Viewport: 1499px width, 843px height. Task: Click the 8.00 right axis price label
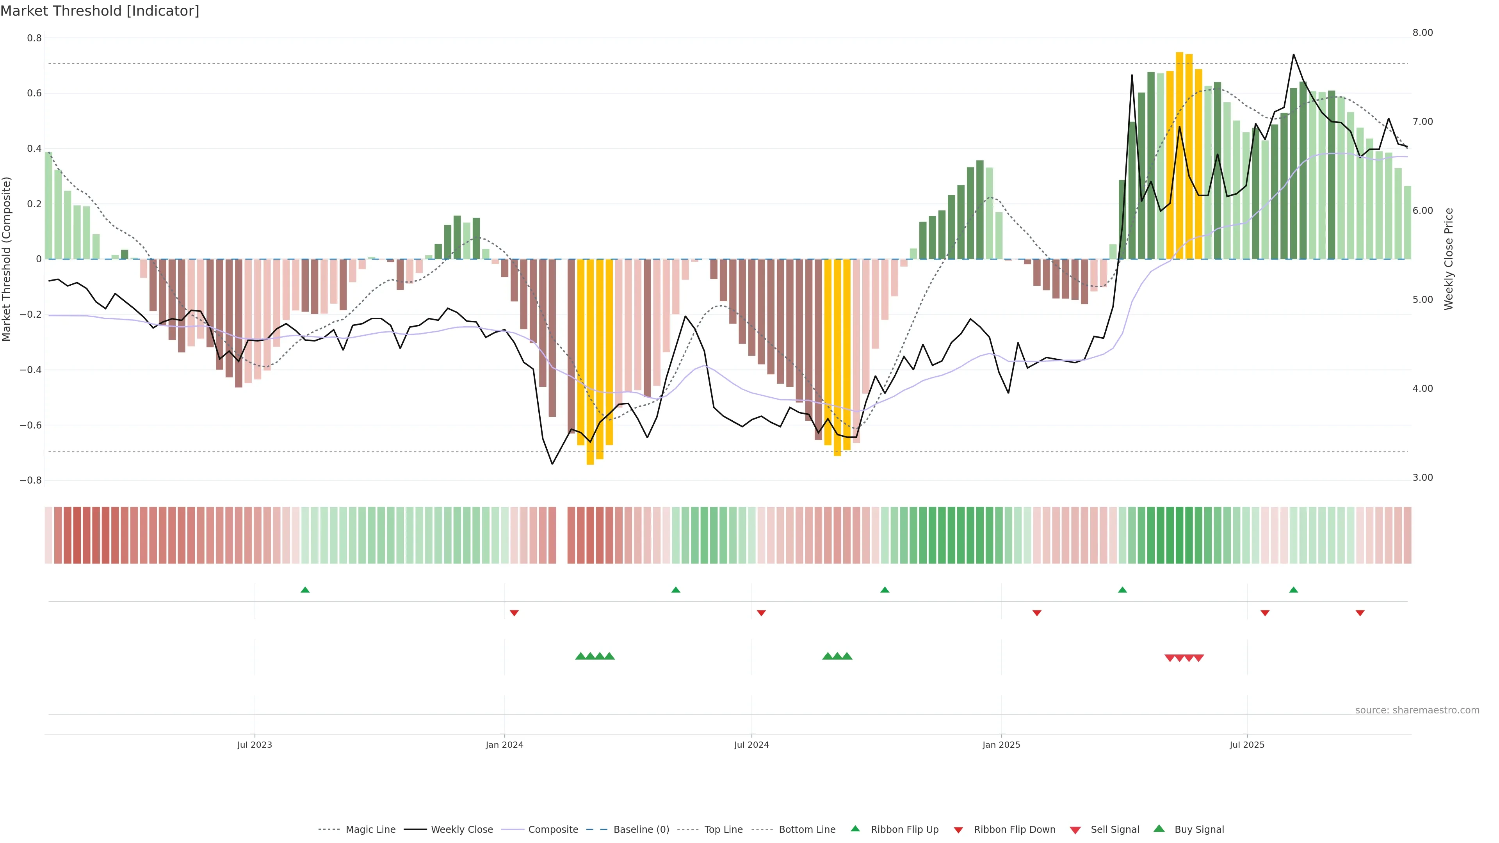tap(1422, 32)
